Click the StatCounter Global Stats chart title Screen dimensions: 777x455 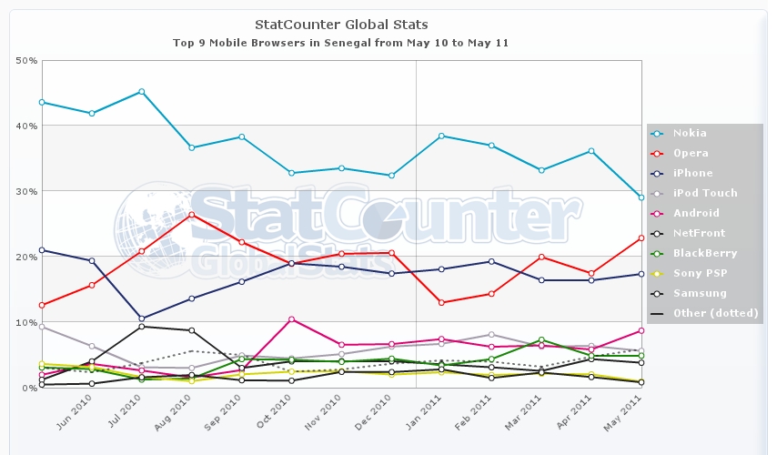341,24
